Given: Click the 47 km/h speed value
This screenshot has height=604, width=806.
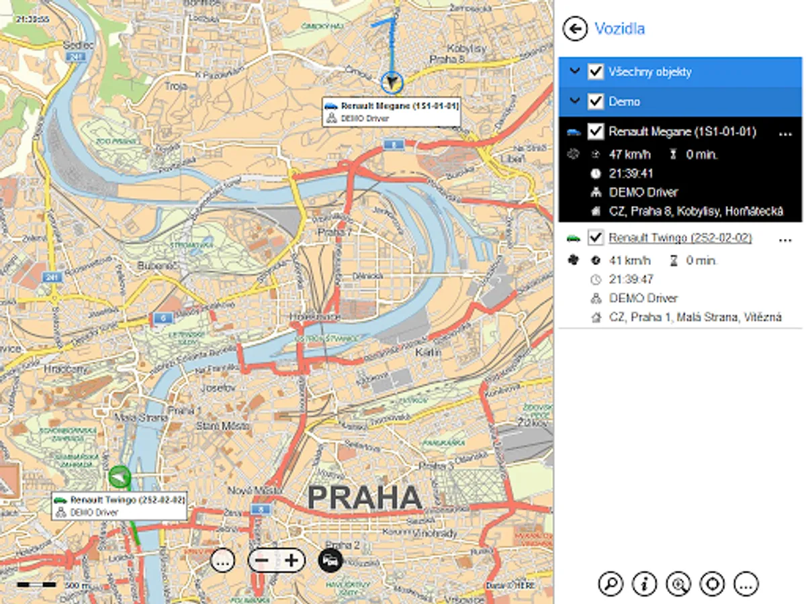Looking at the screenshot, I should pos(630,154).
